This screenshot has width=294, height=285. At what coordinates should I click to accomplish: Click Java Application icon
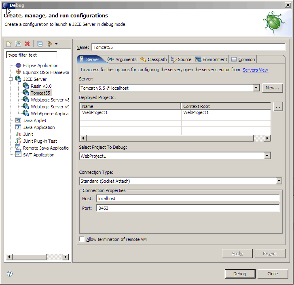pos(18,127)
